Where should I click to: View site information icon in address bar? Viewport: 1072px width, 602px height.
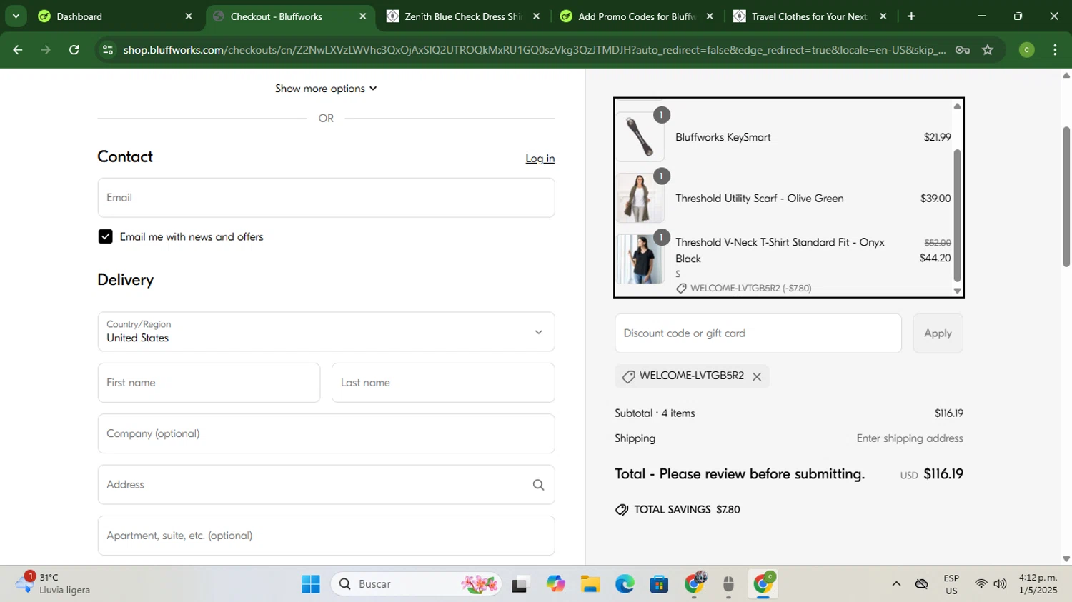(x=108, y=50)
